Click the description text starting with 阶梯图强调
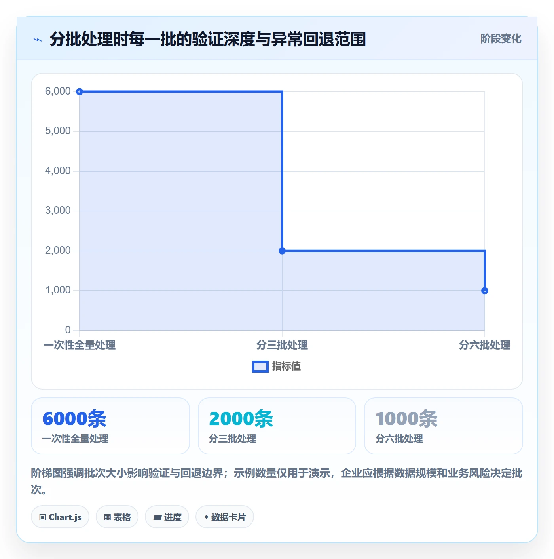 [x=277, y=481]
